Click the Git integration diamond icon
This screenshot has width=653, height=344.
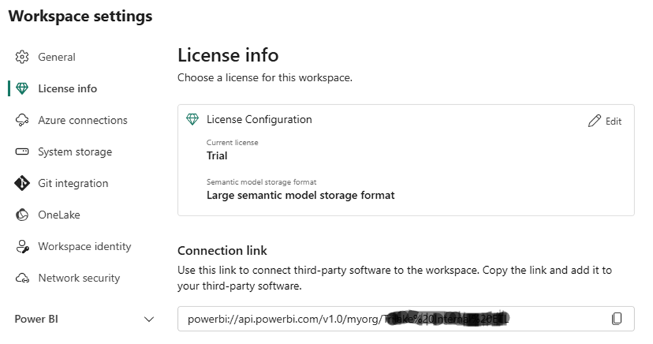tap(22, 183)
